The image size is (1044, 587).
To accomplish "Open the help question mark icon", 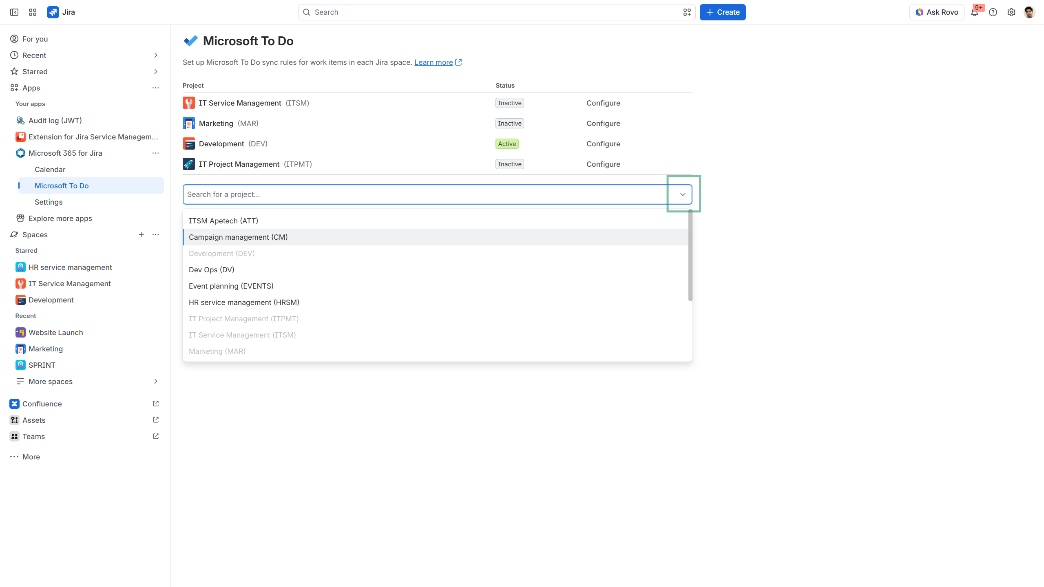I will (x=993, y=12).
